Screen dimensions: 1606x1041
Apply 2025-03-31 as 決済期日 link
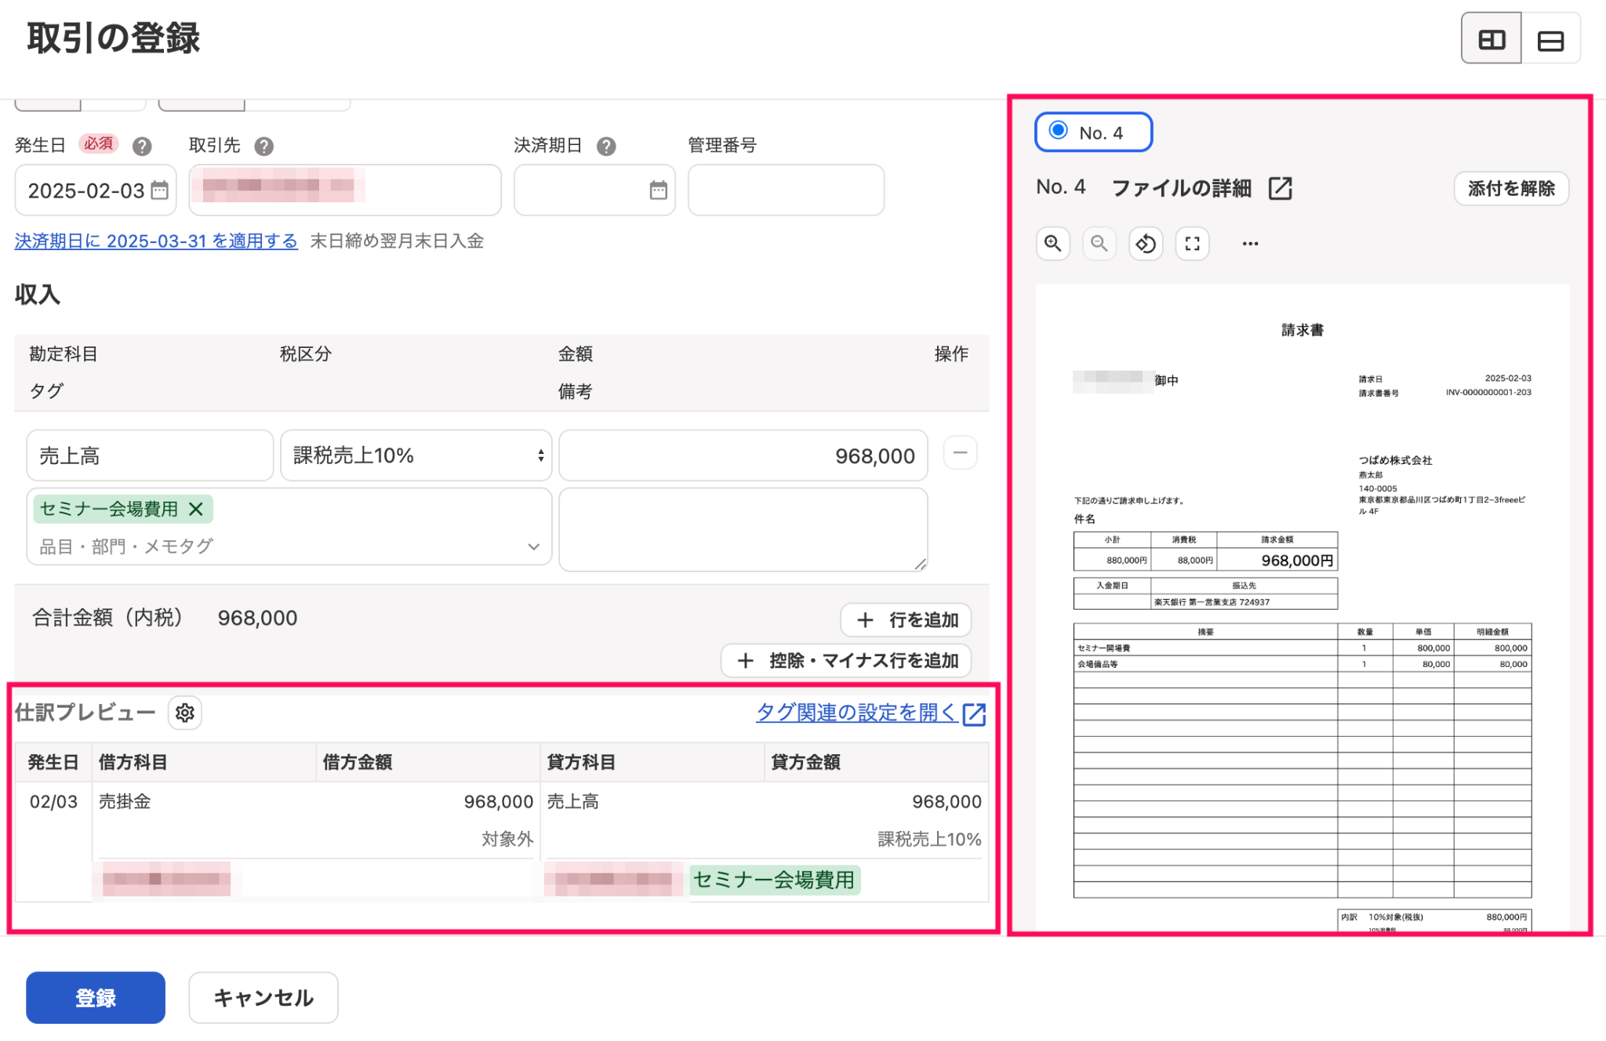coord(156,241)
